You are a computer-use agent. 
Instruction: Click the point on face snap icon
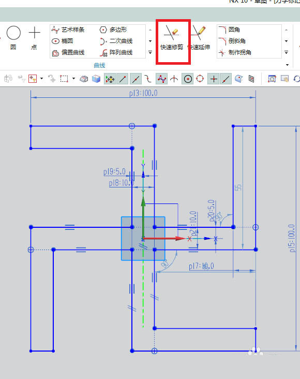point(238,79)
